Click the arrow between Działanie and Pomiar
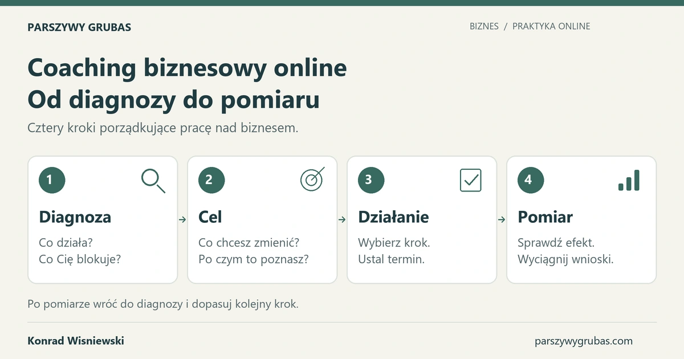Screen dimensions: 684x359 (502, 219)
